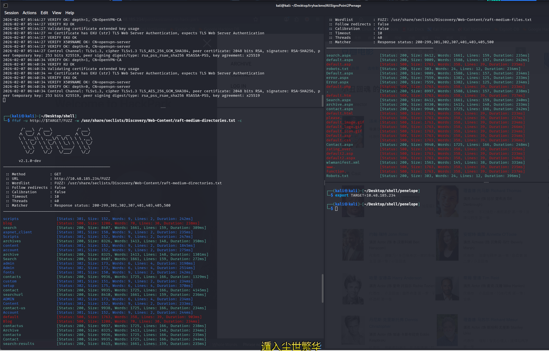Click the vertical divider between left and right panes
This screenshot has height=351, width=549.
click(324, 183)
